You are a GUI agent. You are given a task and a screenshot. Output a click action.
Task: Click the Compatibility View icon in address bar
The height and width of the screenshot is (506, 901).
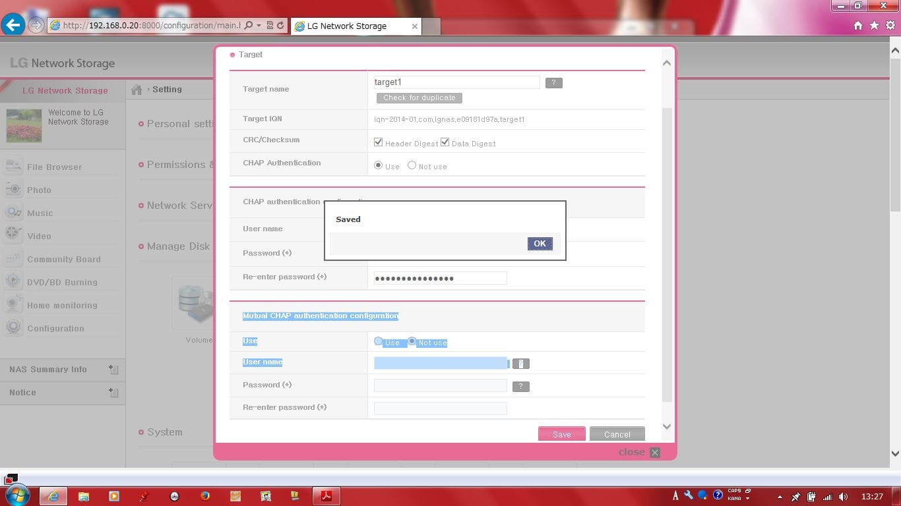(270, 26)
